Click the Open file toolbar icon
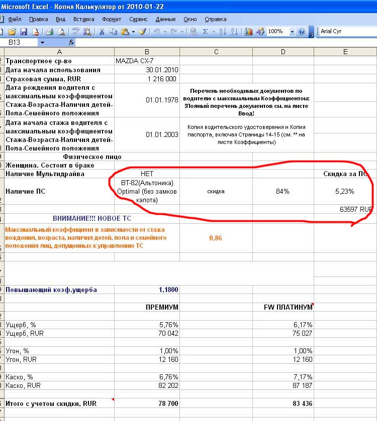377x421 pixels. click(12, 32)
